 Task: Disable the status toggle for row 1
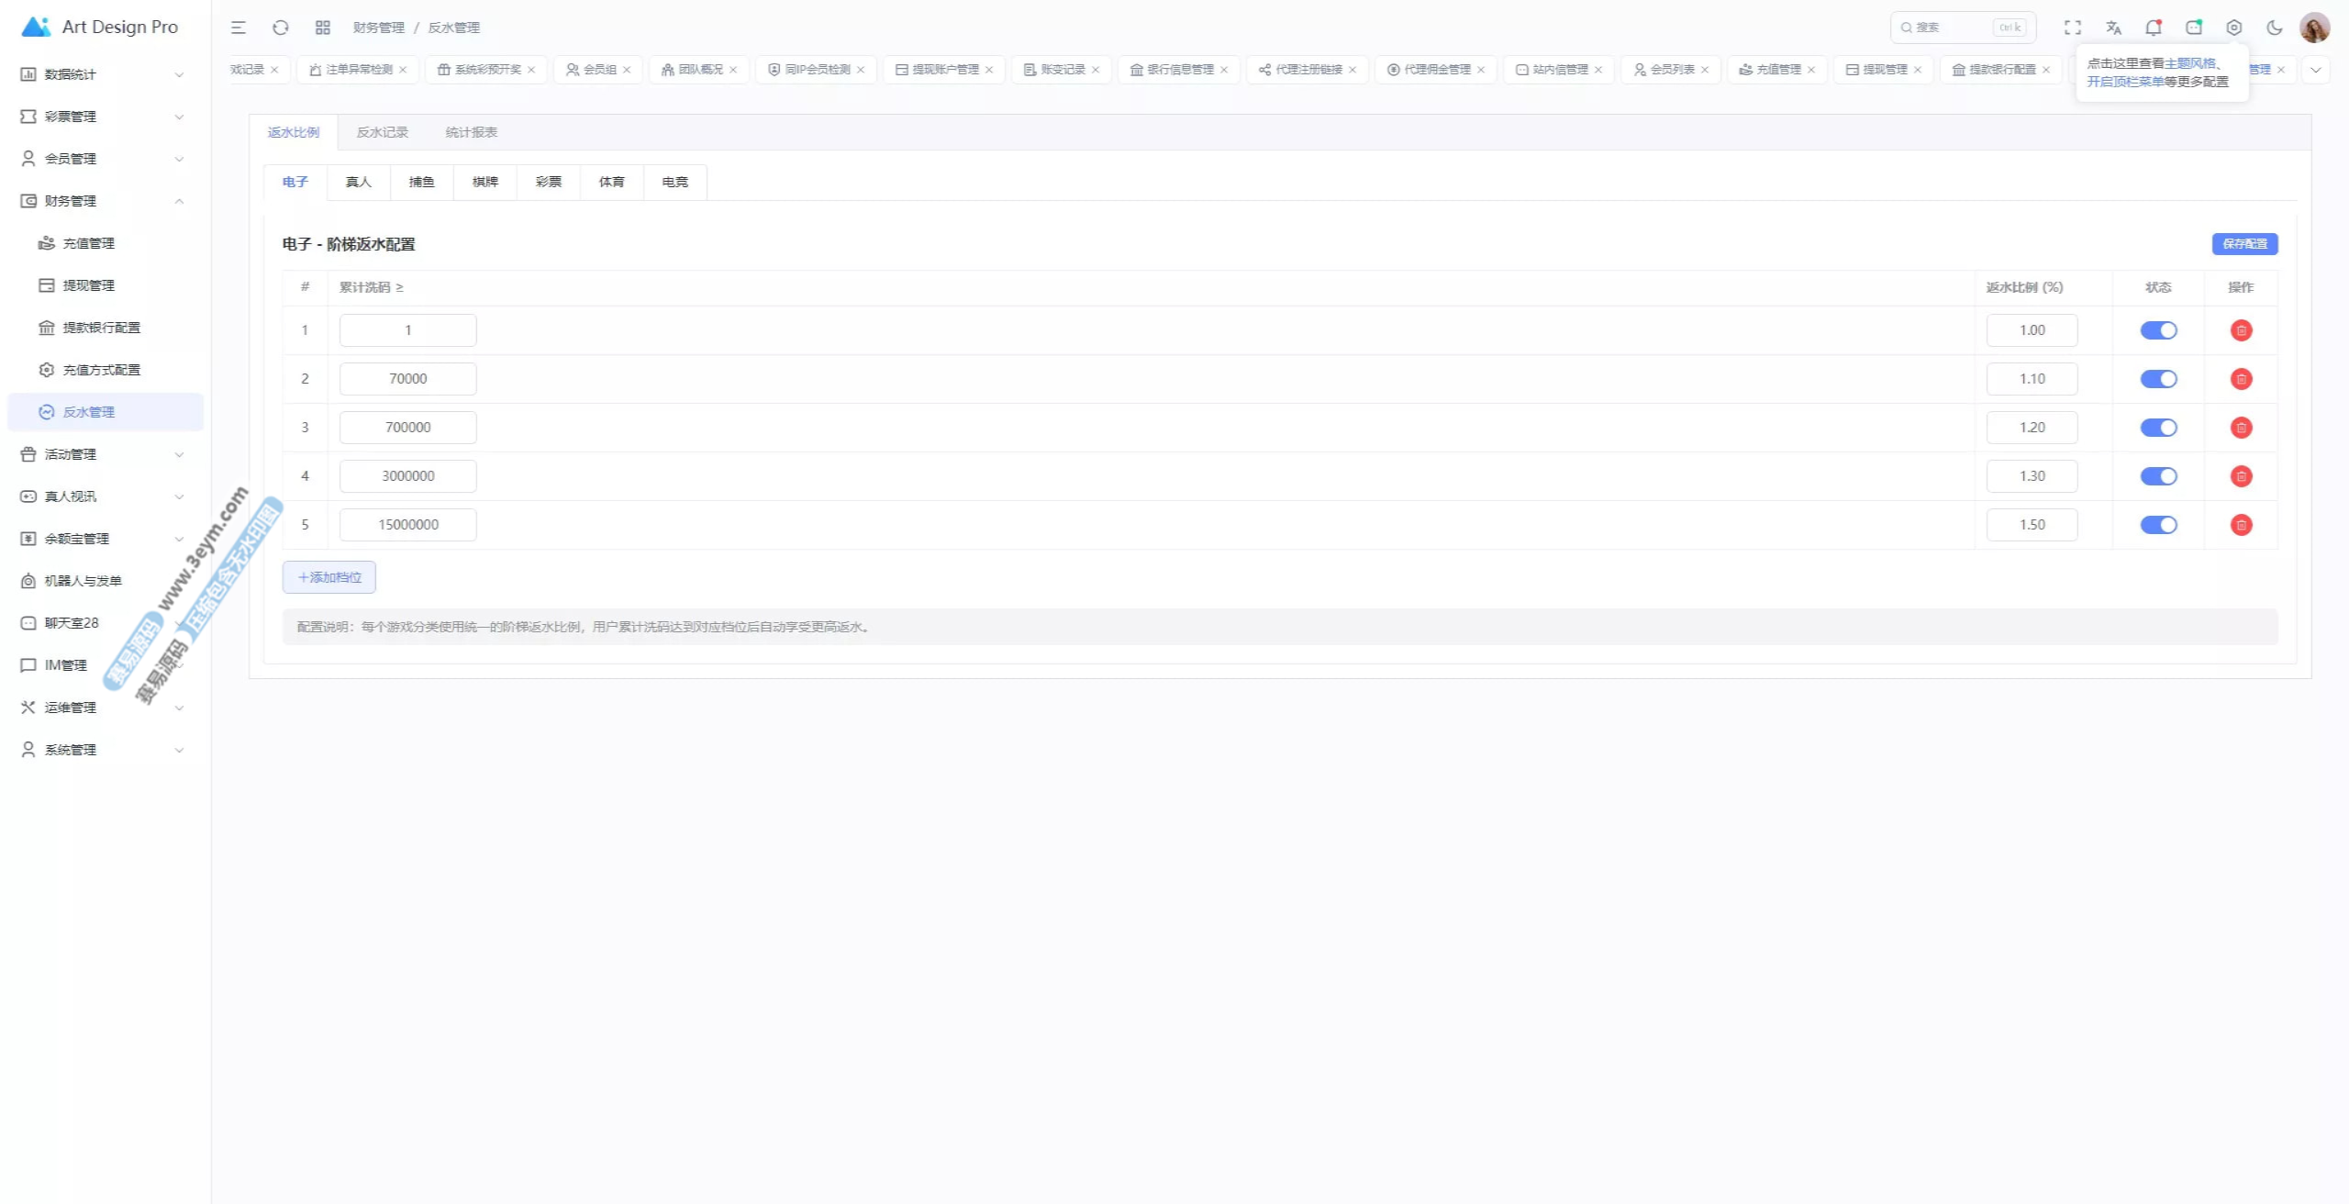(x=2158, y=330)
